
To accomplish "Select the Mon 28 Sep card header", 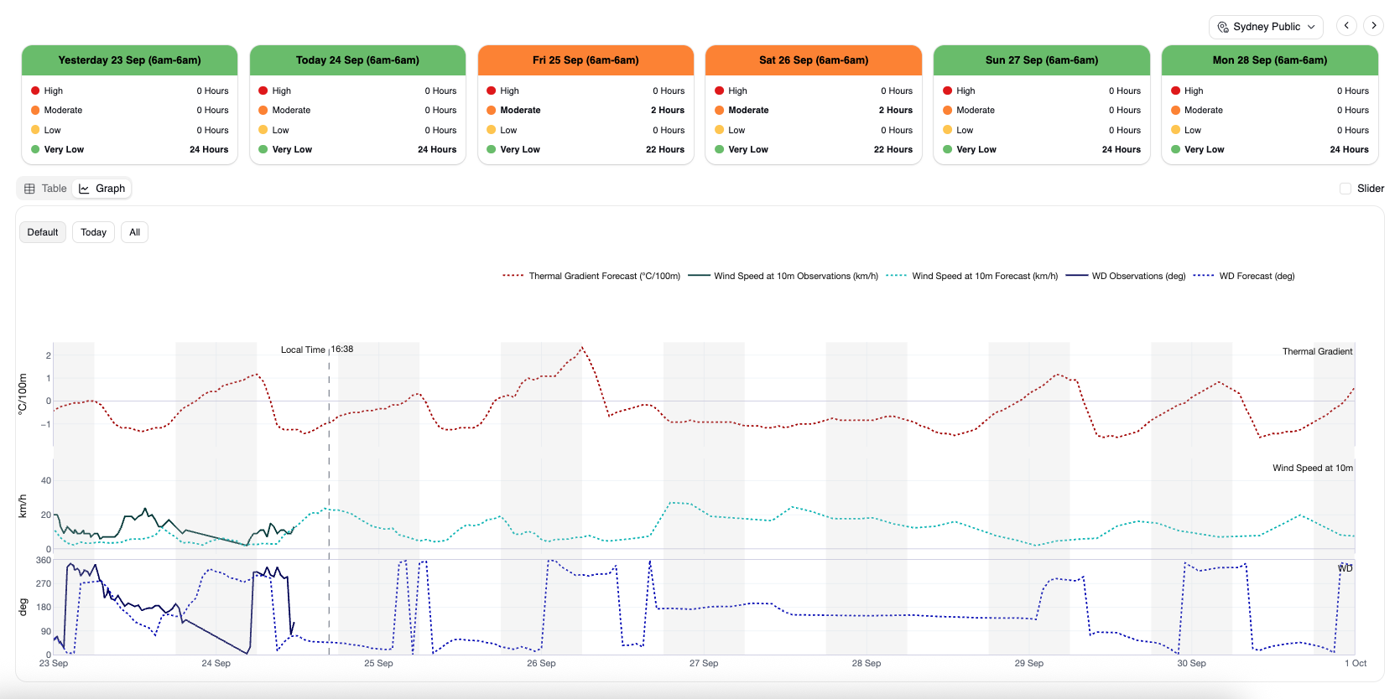I will [x=1270, y=60].
